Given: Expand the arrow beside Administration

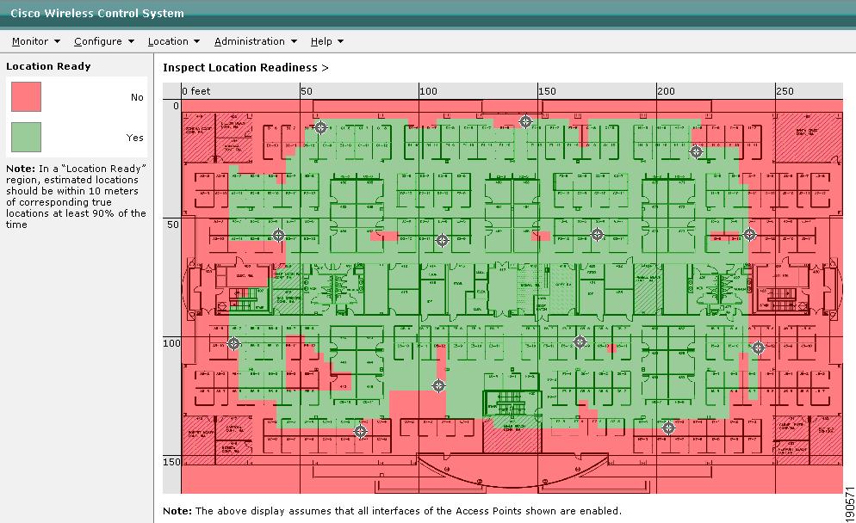Looking at the screenshot, I should (x=294, y=41).
